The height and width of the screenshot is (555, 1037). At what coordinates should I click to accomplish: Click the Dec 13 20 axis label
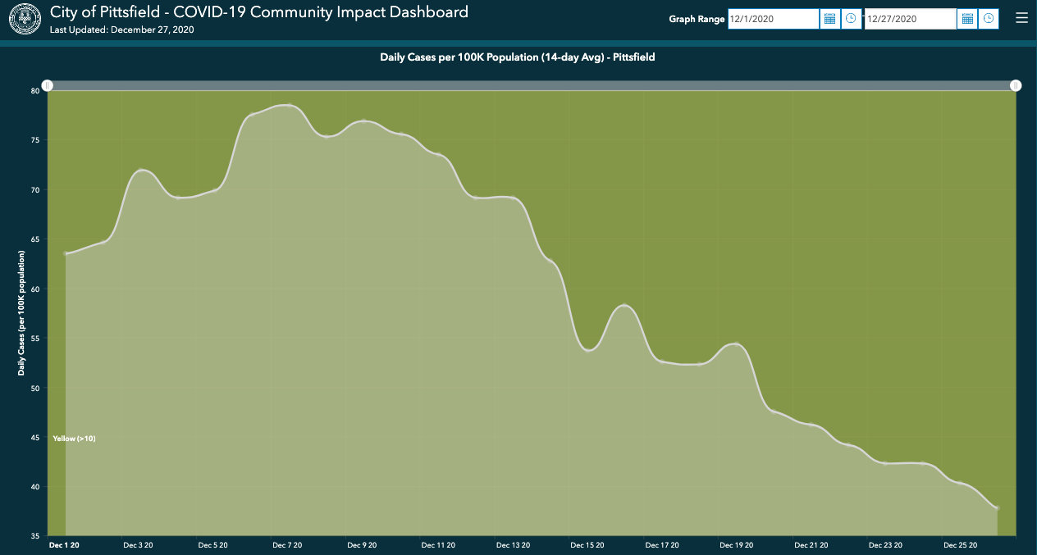[x=513, y=545]
